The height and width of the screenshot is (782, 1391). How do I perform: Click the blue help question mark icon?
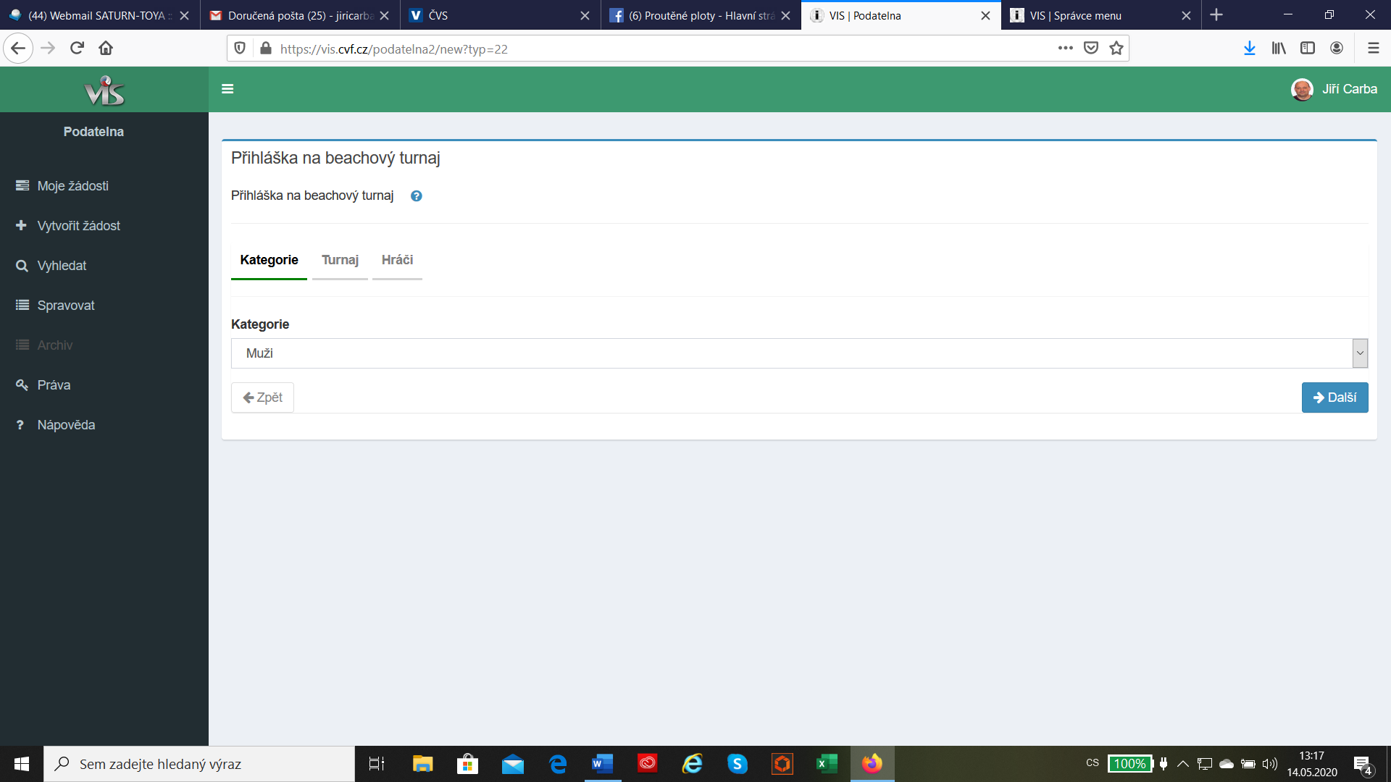pos(416,196)
